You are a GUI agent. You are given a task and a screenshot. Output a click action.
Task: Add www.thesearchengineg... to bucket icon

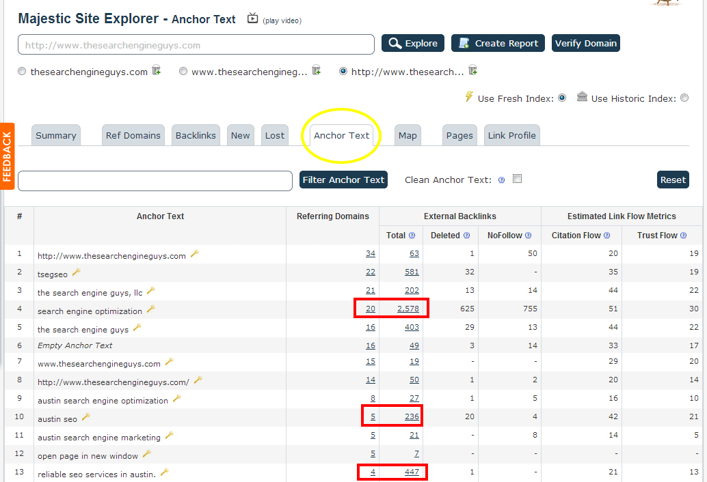(317, 70)
